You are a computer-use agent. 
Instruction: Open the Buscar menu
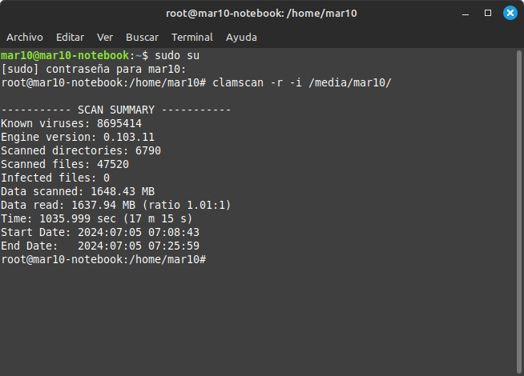[x=142, y=37]
